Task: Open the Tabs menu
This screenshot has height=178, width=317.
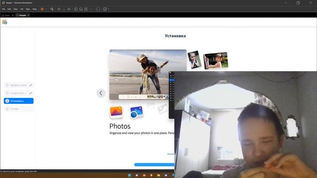Action: pos(28,9)
